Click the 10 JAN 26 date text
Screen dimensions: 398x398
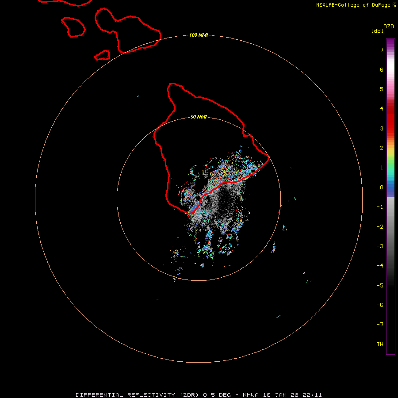(280, 395)
